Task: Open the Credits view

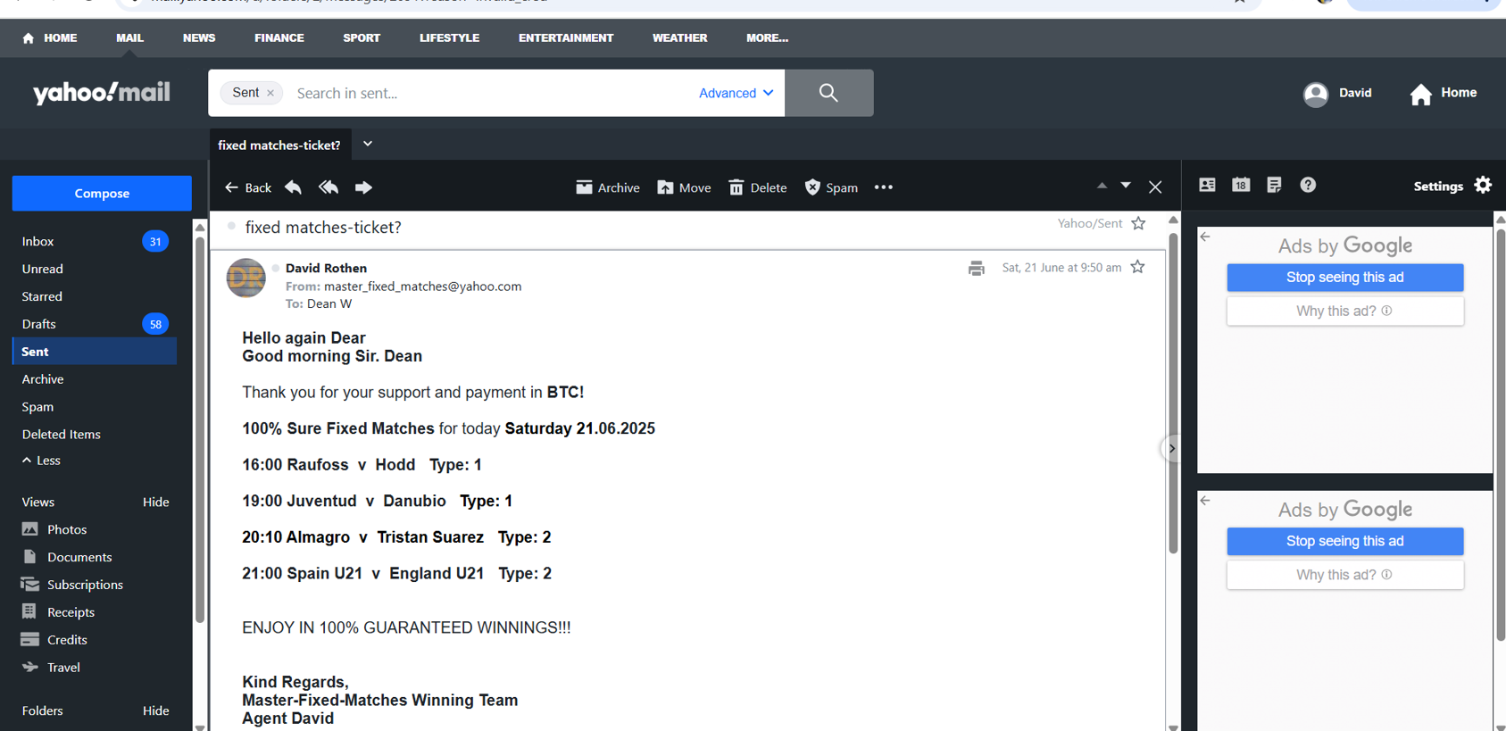Action: (54, 640)
